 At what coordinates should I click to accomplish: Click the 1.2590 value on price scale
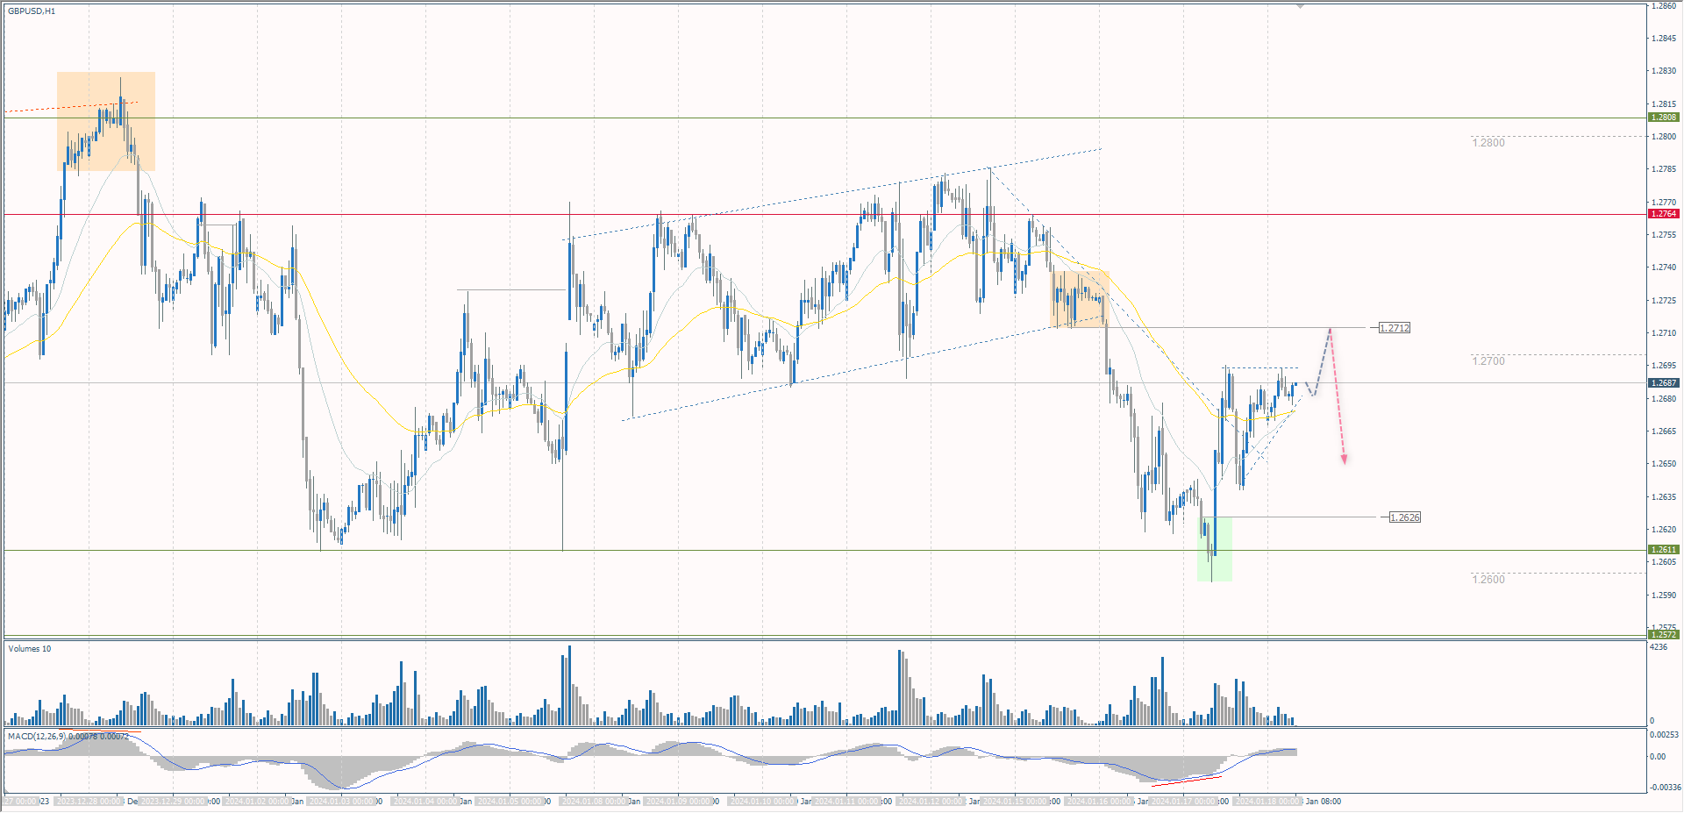pos(1664,595)
